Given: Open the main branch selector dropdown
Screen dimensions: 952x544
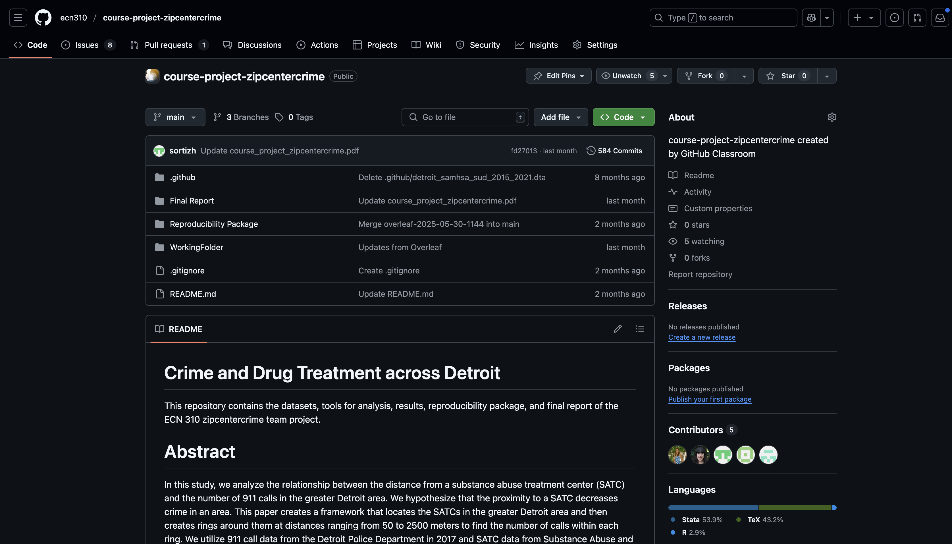Looking at the screenshot, I should coord(175,117).
